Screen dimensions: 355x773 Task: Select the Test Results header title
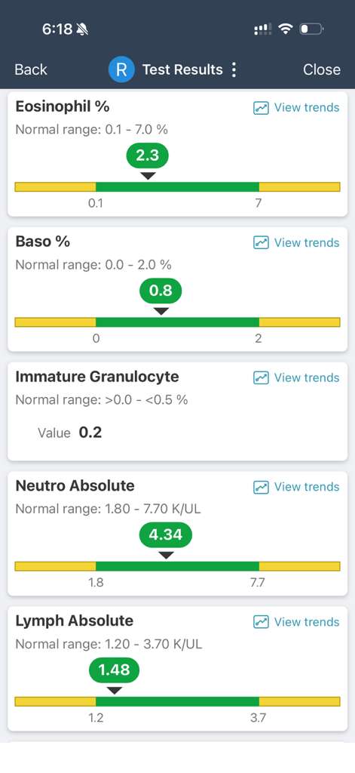[x=182, y=69]
